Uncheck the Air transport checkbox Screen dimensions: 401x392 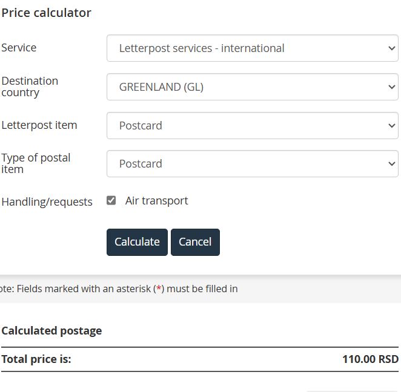coord(111,201)
